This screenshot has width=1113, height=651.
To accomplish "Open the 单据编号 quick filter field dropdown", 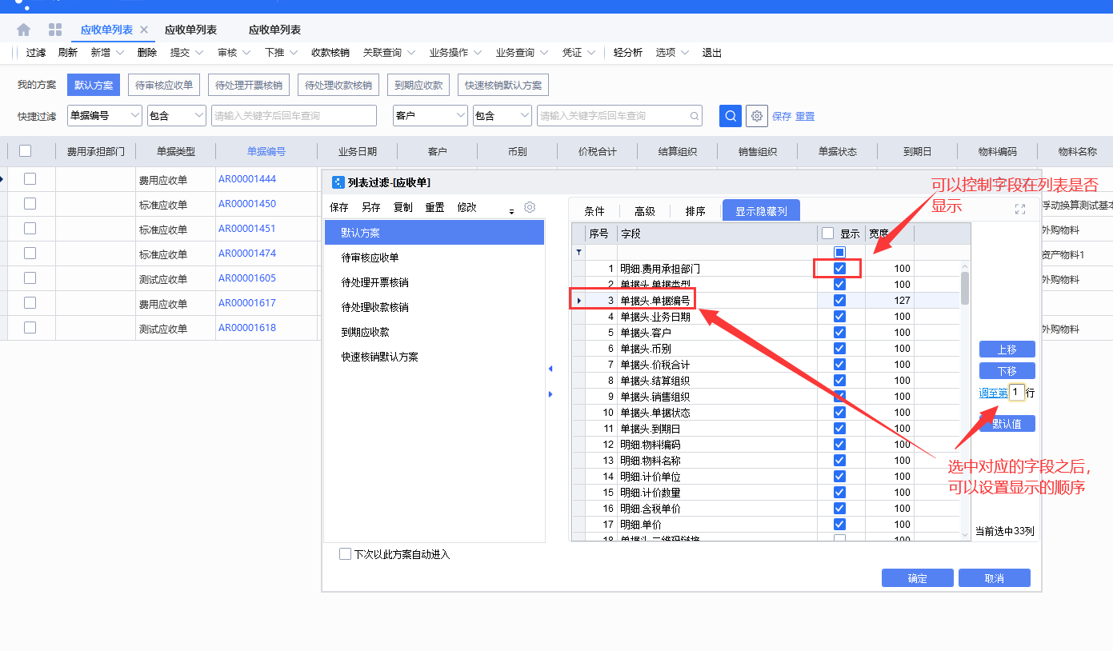I will [105, 116].
